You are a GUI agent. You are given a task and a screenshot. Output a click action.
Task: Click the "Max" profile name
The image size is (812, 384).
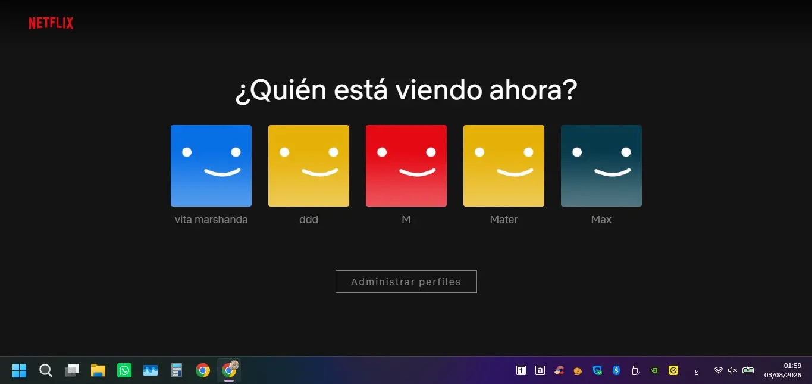601,220
